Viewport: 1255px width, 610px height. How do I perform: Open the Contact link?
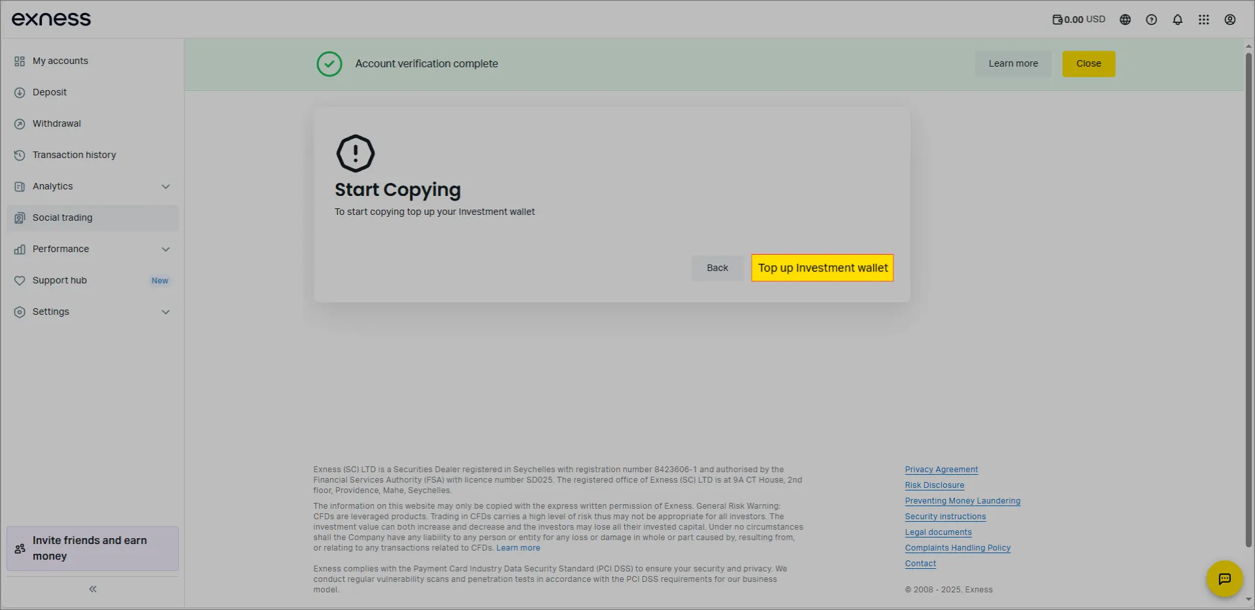point(920,564)
